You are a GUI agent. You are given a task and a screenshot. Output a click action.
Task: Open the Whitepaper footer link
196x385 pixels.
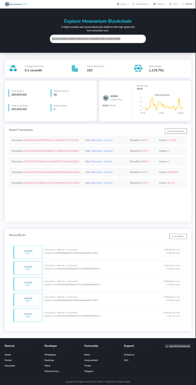50,355
